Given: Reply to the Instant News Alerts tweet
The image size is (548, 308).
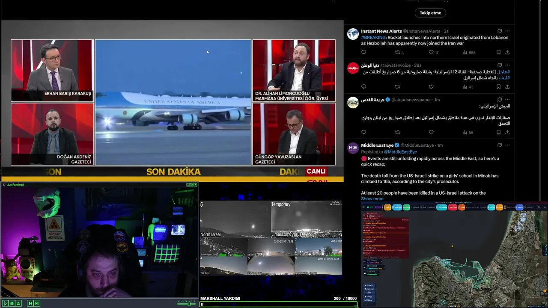Looking at the screenshot, I should (363, 52).
